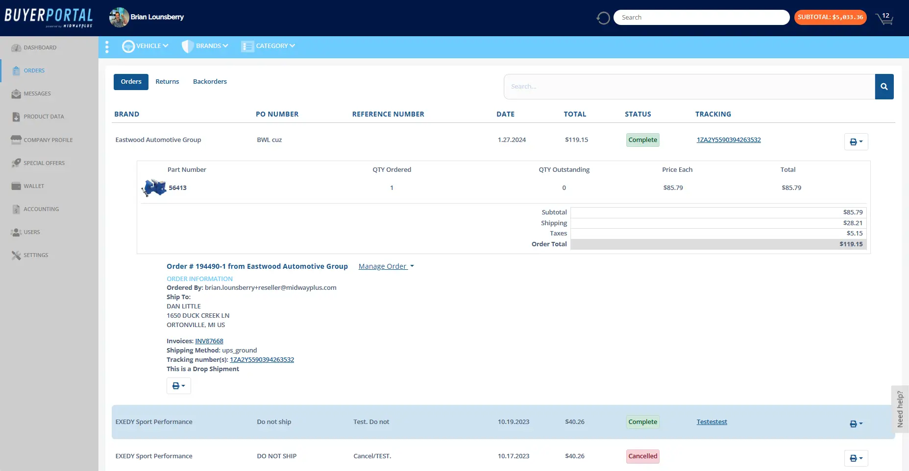Open print dropdown for Cancelled order row
This screenshot has width=909, height=471.
[x=856, y=458]
